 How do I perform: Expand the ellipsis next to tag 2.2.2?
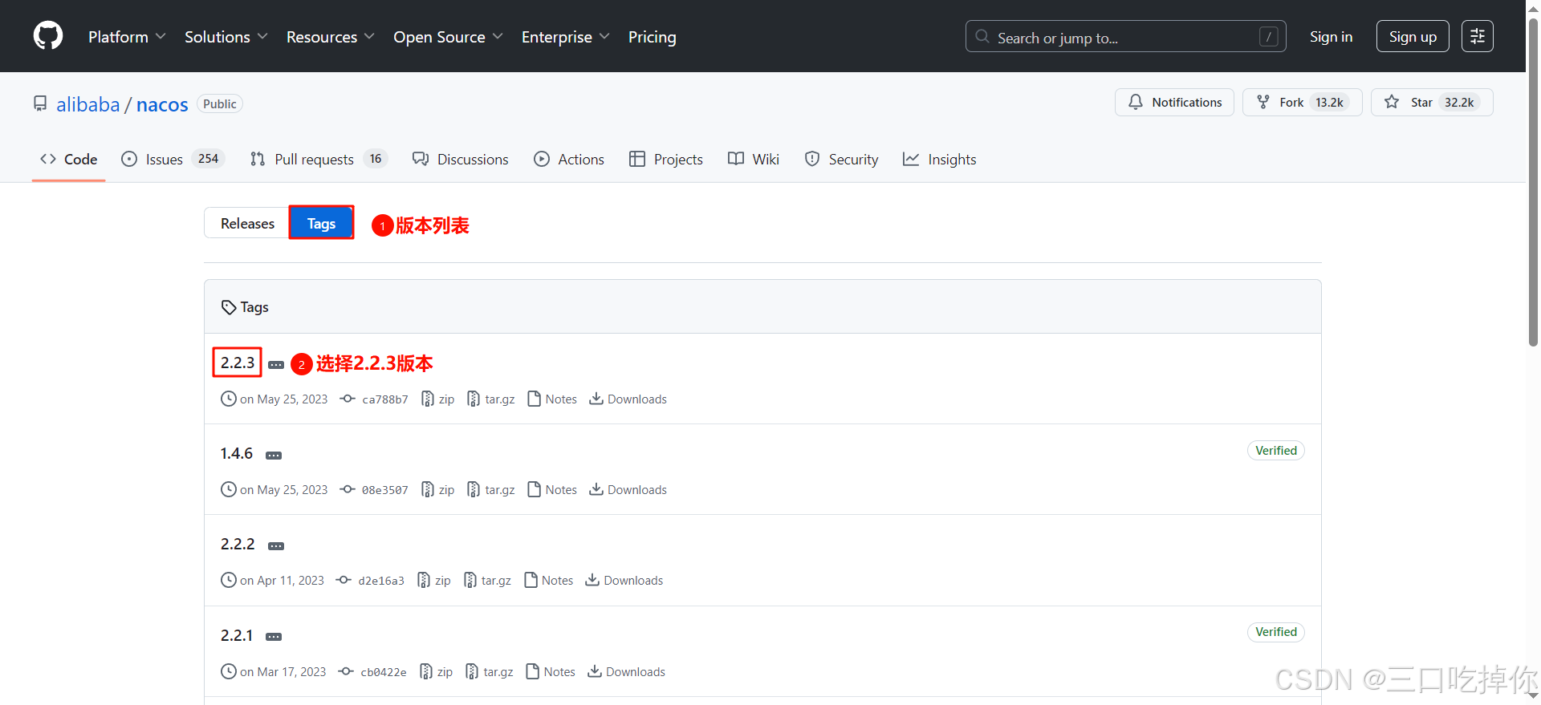pos(276,546)
